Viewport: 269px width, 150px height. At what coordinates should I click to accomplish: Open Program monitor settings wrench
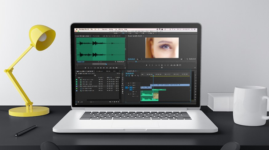coord(187,59)
